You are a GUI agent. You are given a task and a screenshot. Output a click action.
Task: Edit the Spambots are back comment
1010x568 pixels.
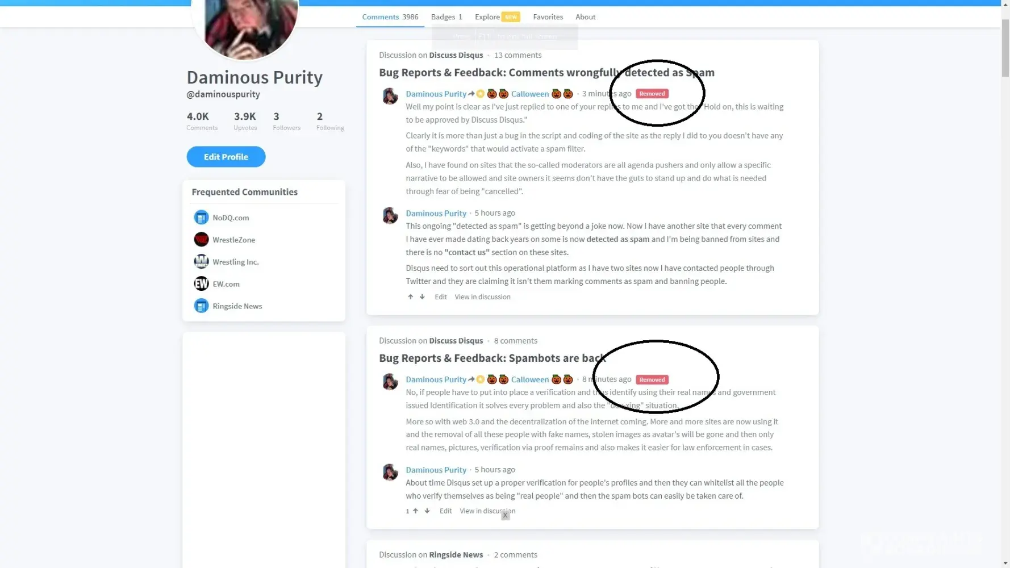pyautogui.click(x=445, y=511)
